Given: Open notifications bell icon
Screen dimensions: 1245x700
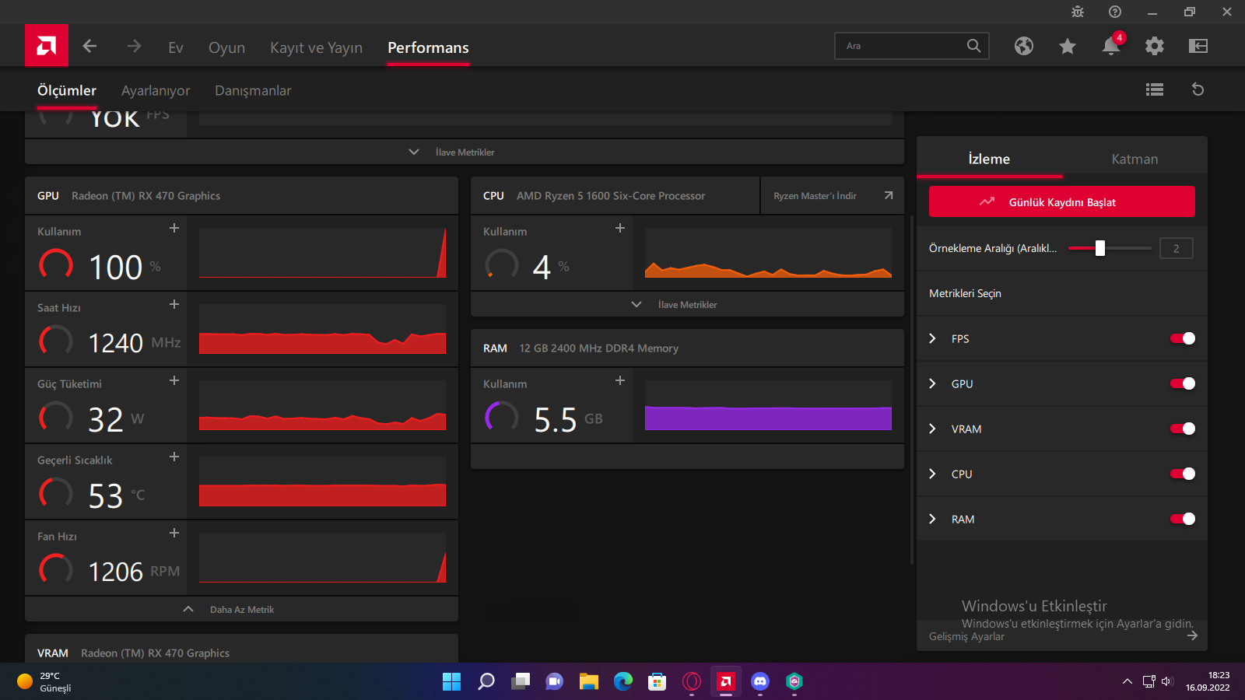Looking at the screenshot, I should coord(1111,46).
